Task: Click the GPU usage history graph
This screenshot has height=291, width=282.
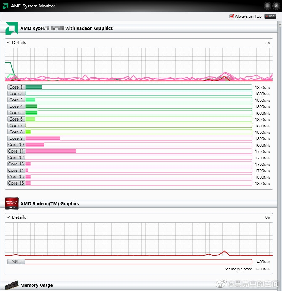Action: pyautogui.click(x=139, y=239)
